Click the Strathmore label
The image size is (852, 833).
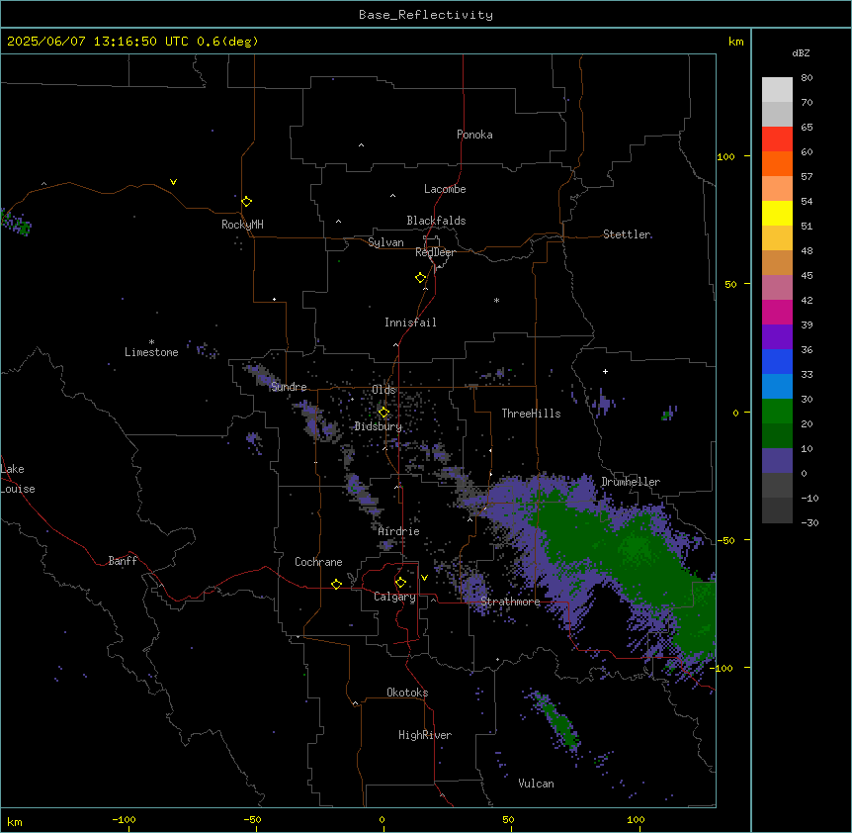(510, 602)
